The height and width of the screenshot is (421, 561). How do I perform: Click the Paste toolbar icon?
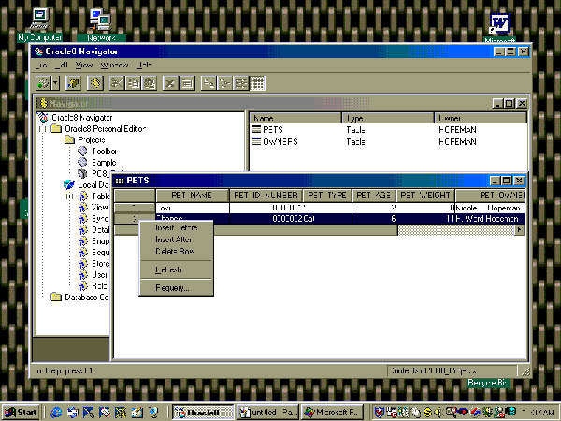tap(150, 83)
